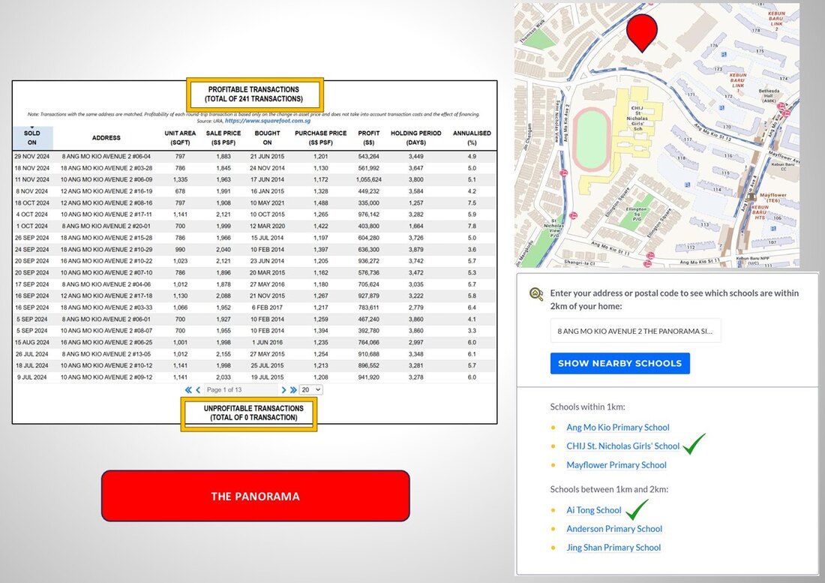The width and height of the screenshot is (825, 583).
Task: Open Ang Mo Kio Primary School link
Action: click(618, 427)
